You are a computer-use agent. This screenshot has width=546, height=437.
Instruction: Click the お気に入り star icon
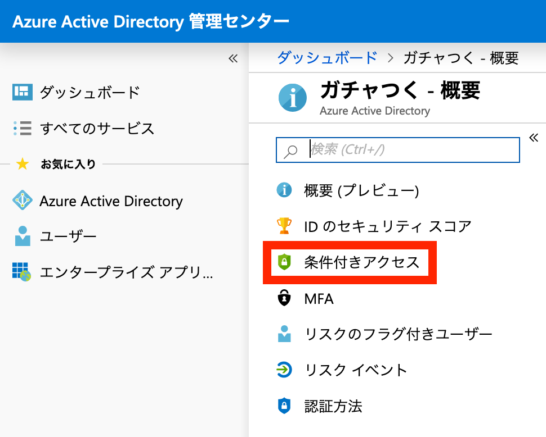[x=23, y=163]
